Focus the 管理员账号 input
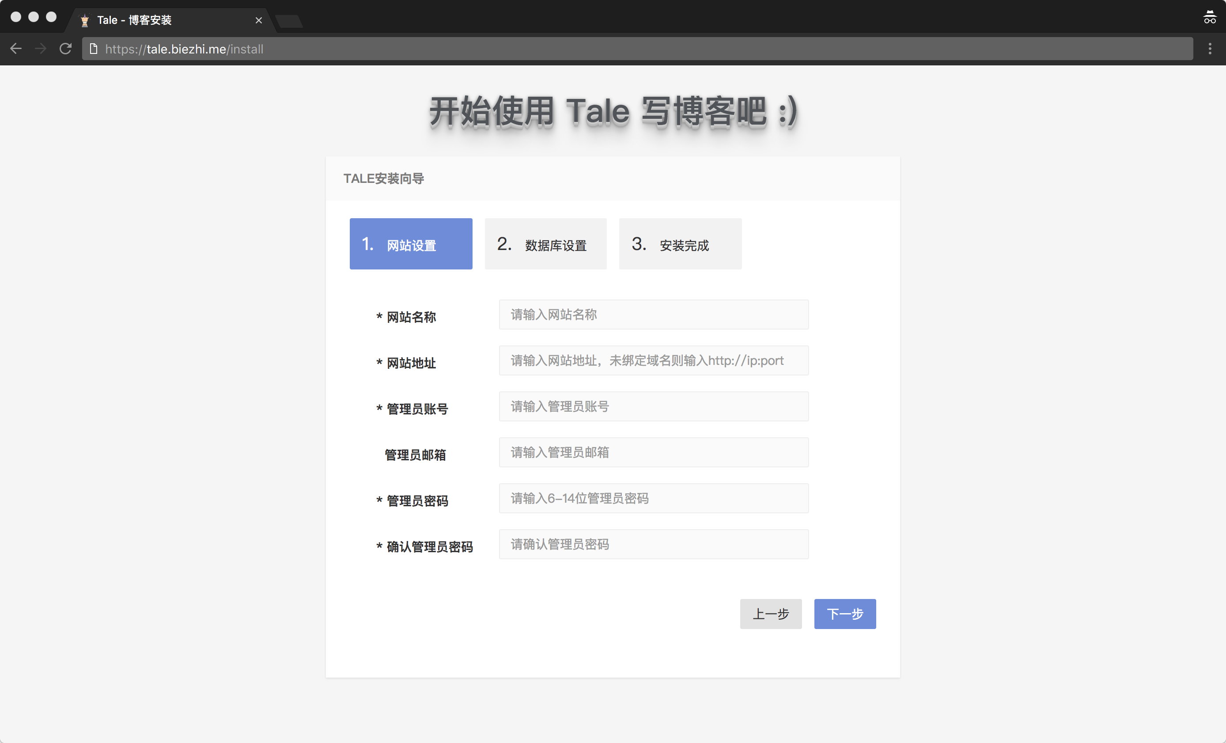The height and width of the screenshot is (743, 1226). tap(653, 406)
